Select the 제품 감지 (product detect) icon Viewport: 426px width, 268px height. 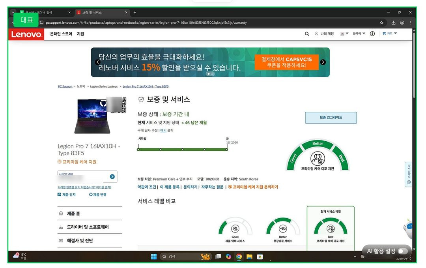[59, 195]
